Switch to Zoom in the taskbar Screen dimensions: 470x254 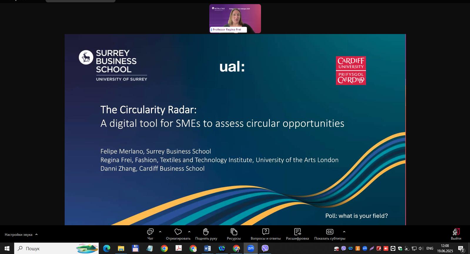coord(250,248)
